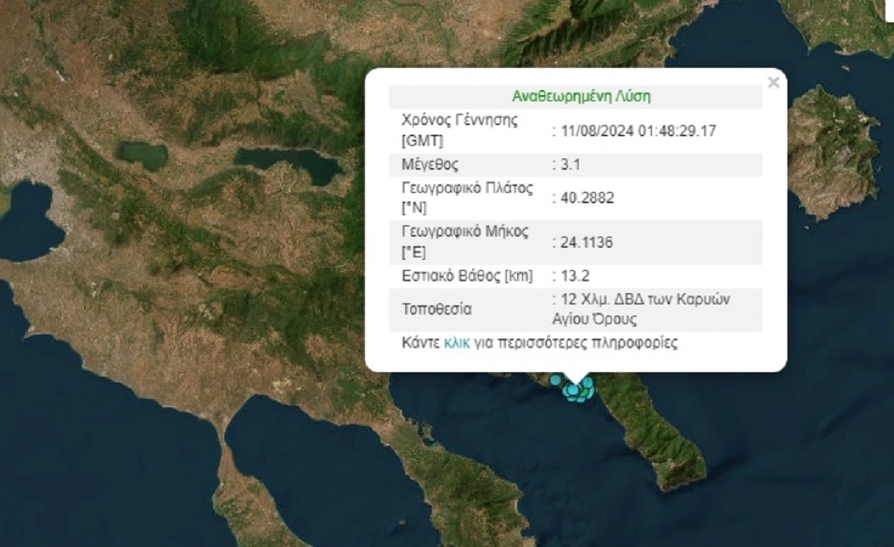This screenshot has width=894, height=547.
Task: Click the Αναθεωρημένη Λύση green header
Action: tap(581, 96)
